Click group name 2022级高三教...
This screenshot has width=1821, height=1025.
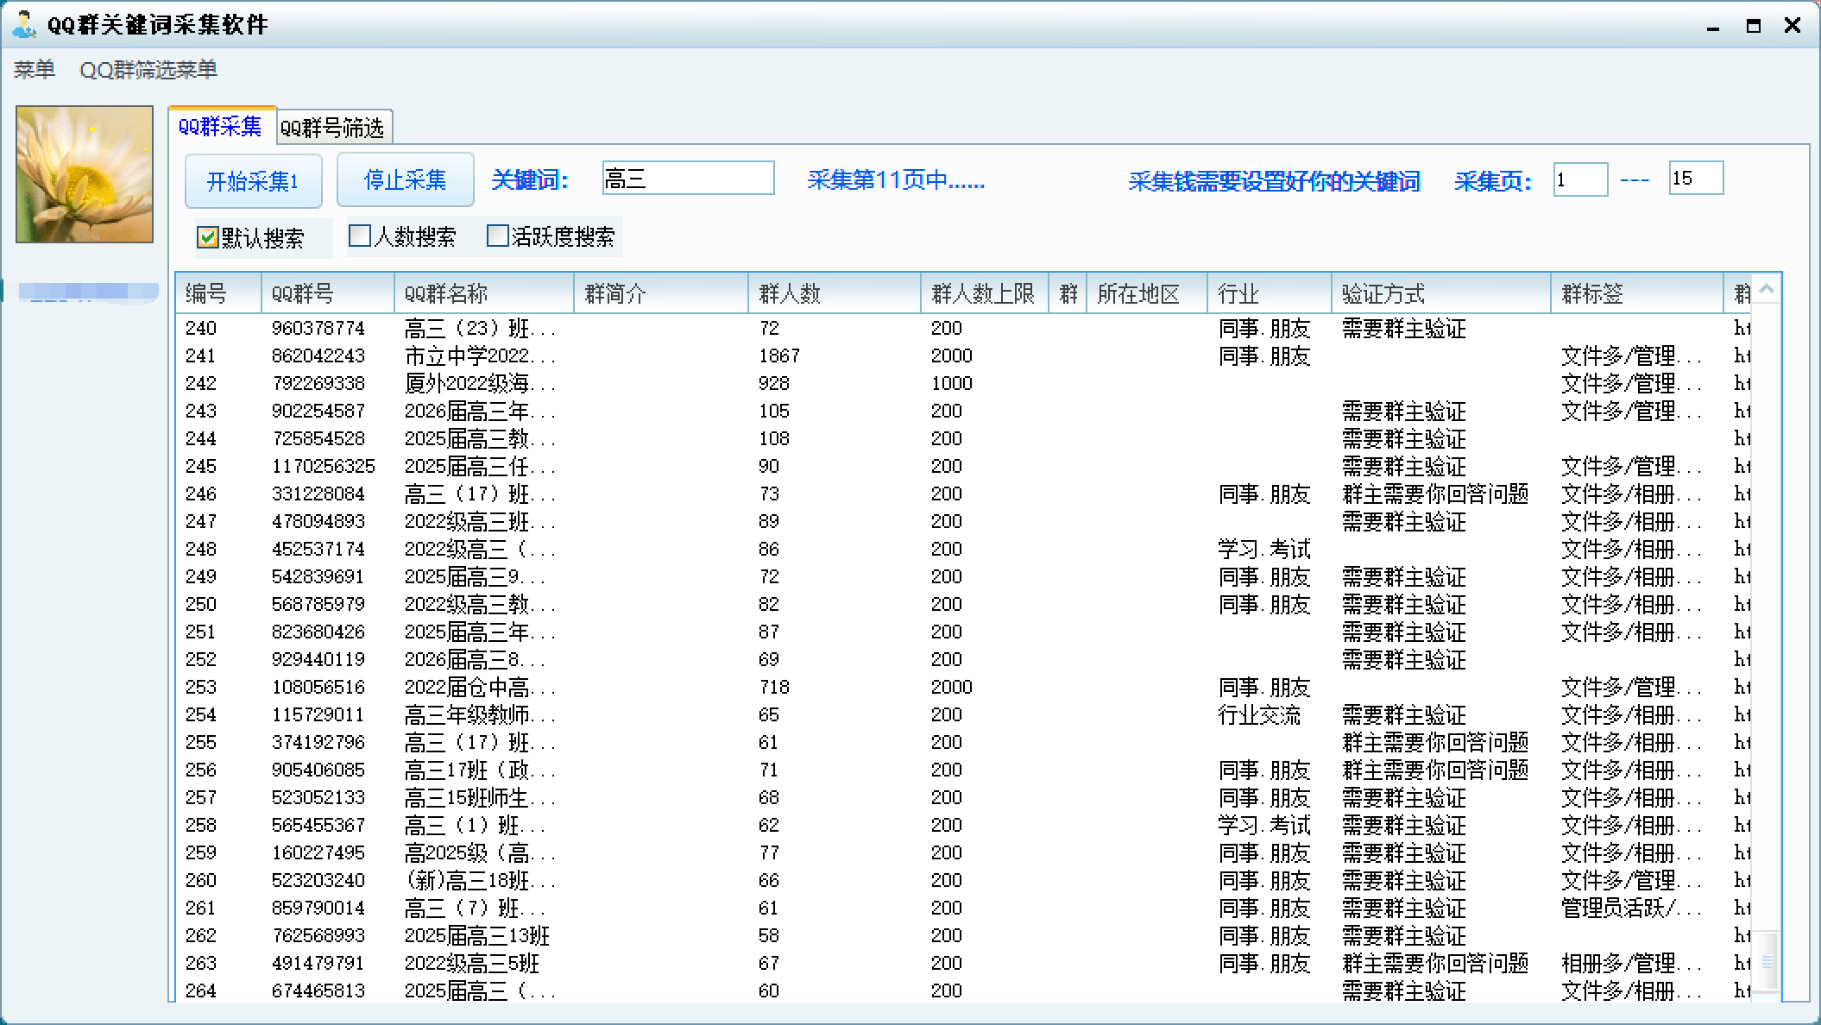(x=479, y=604)
